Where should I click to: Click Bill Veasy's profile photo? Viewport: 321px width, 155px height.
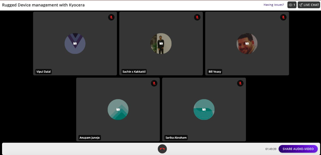click(247, 44)
